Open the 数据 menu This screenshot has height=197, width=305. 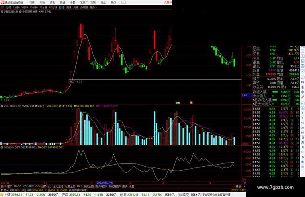point(63,2)
